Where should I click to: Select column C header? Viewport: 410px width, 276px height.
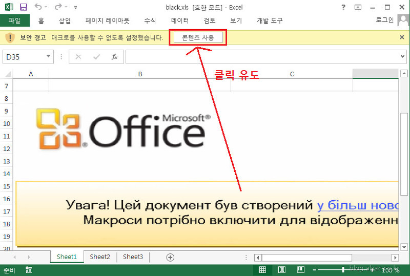(x=292, y=74)
